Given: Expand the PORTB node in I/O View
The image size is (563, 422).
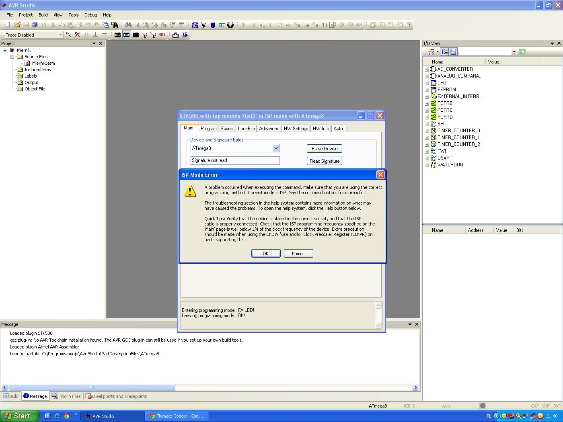Looking at the screenshot, I should (x=427, y=103).
